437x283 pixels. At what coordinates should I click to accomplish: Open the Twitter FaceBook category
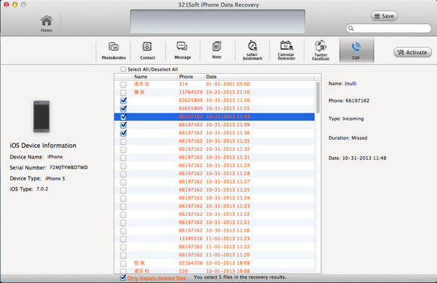tap(320, 51)
